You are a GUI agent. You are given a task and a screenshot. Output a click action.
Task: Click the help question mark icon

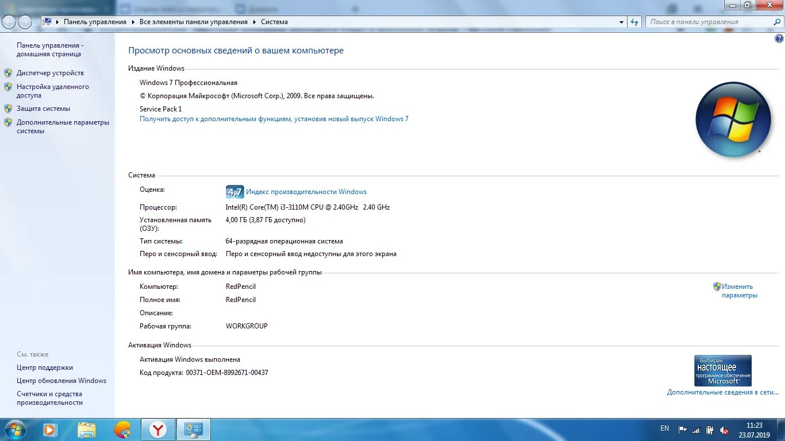tap(779, 39)
